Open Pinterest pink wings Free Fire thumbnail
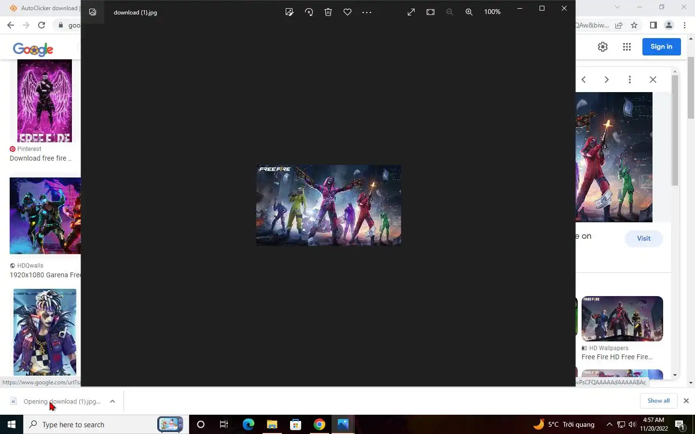Screen dimensions: 695x434 click(44, 101)
